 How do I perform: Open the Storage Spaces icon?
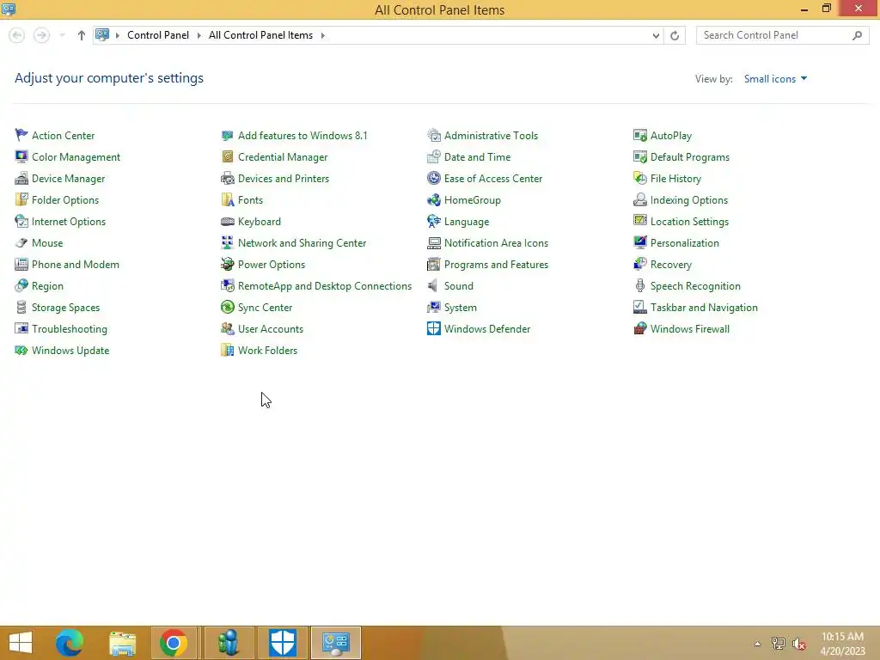(x=21, y=308)
